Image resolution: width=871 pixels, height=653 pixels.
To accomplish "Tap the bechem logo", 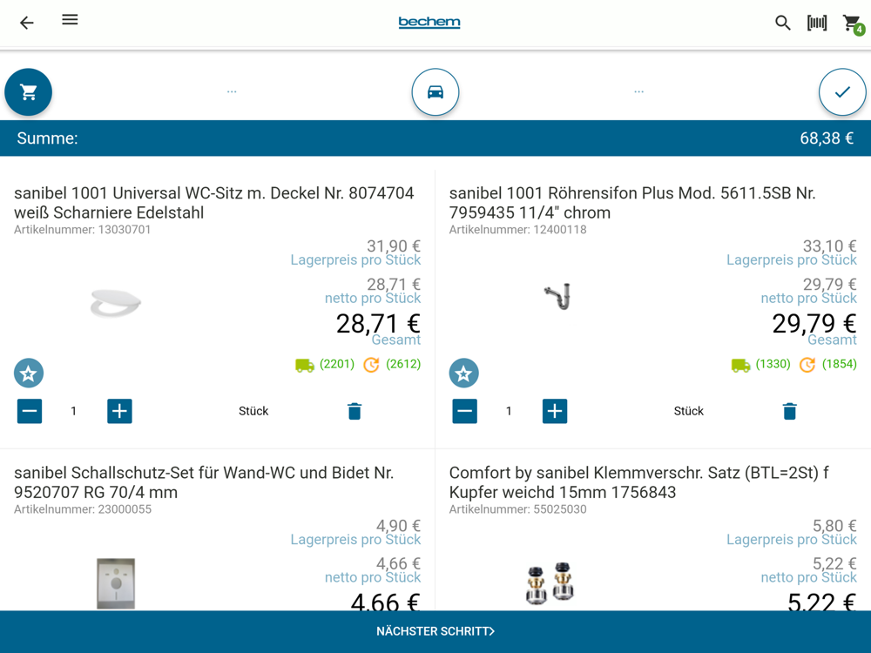I will [429, 23].
